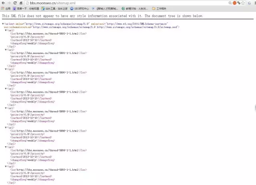
Task: Click the loc line for thread-5991-1-1.html
Action: coord(48,53)
